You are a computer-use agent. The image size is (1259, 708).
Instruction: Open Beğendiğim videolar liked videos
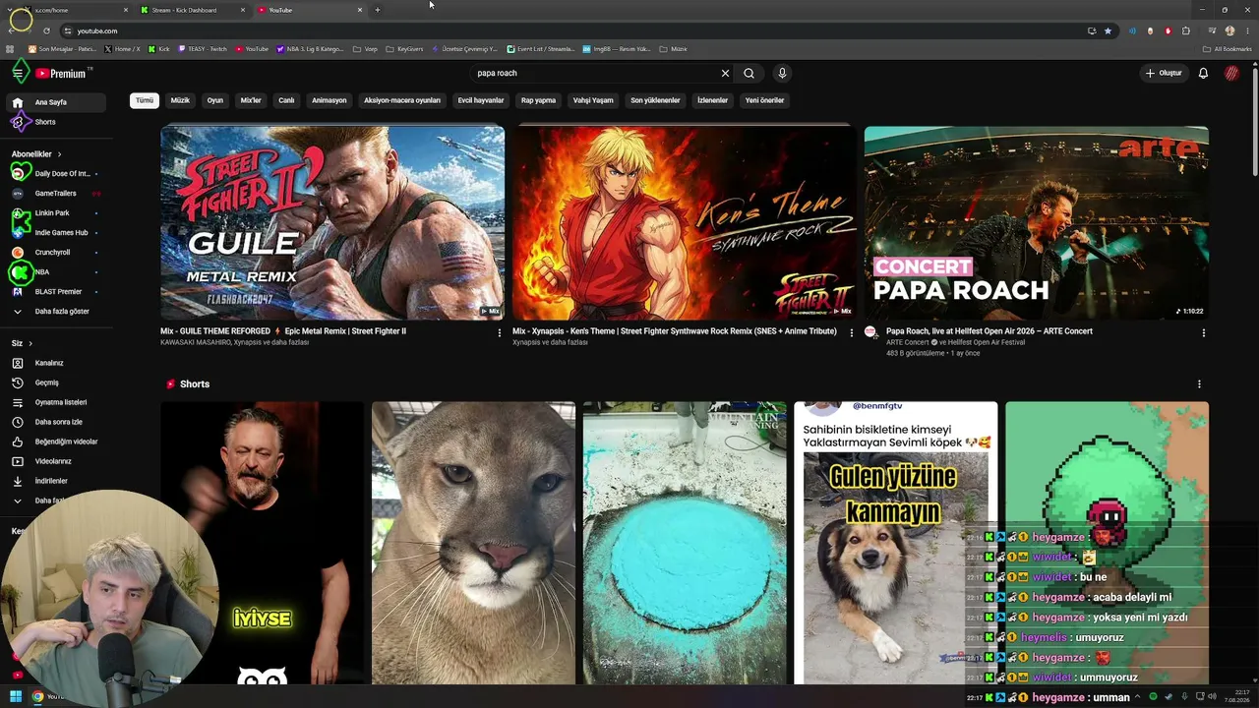click(54, 442)
